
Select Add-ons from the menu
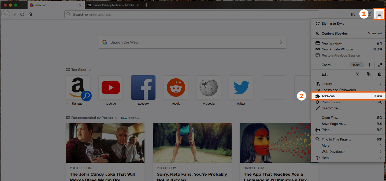click(328, 96)
